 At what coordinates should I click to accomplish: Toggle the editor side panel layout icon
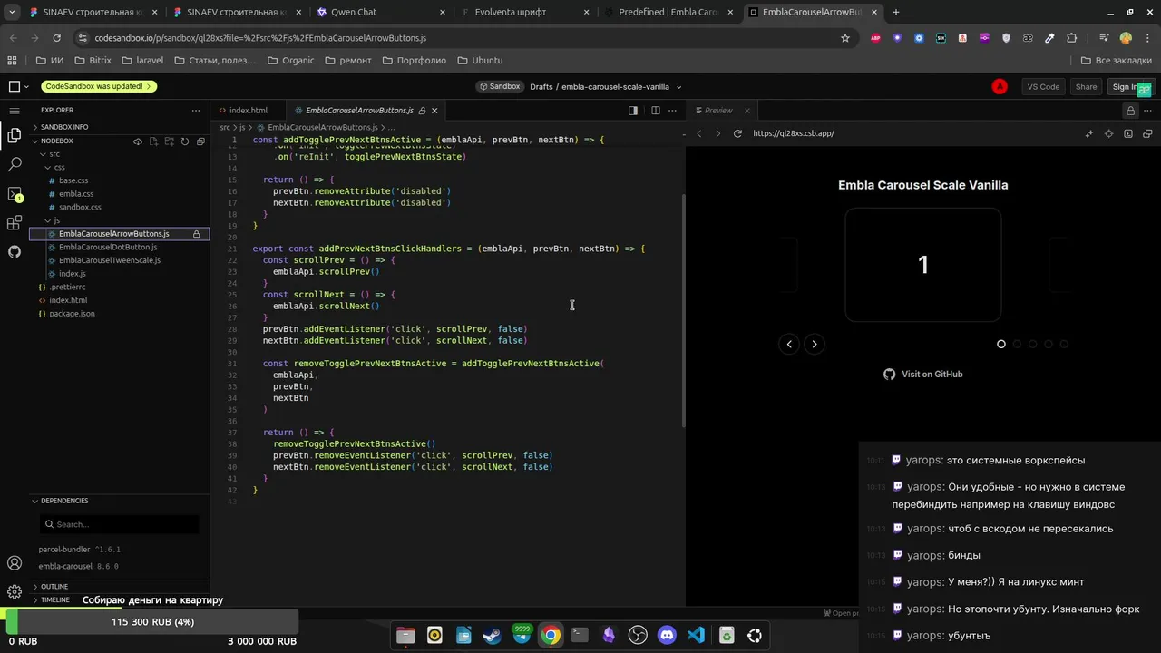pyautogui.click(x=633, y=111)
